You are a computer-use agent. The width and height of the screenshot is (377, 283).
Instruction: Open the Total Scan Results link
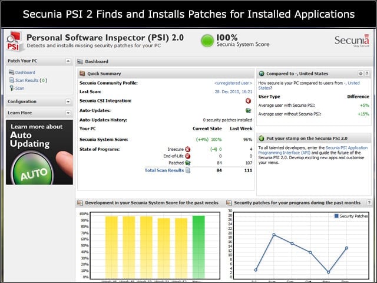coord(164,170)
